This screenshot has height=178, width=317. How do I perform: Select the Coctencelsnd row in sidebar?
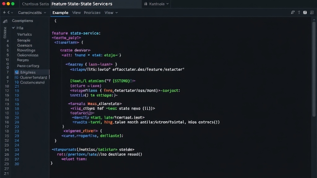pyautogui.click(x=32, y=82)
